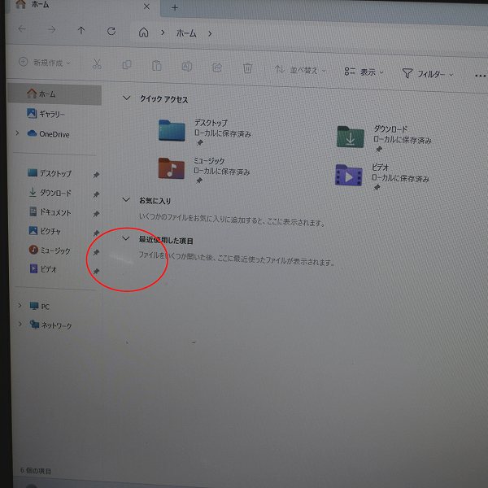Click the cut scissors icon in toolbar
Screen dimensions: 488x488
[x=97, y=64]
